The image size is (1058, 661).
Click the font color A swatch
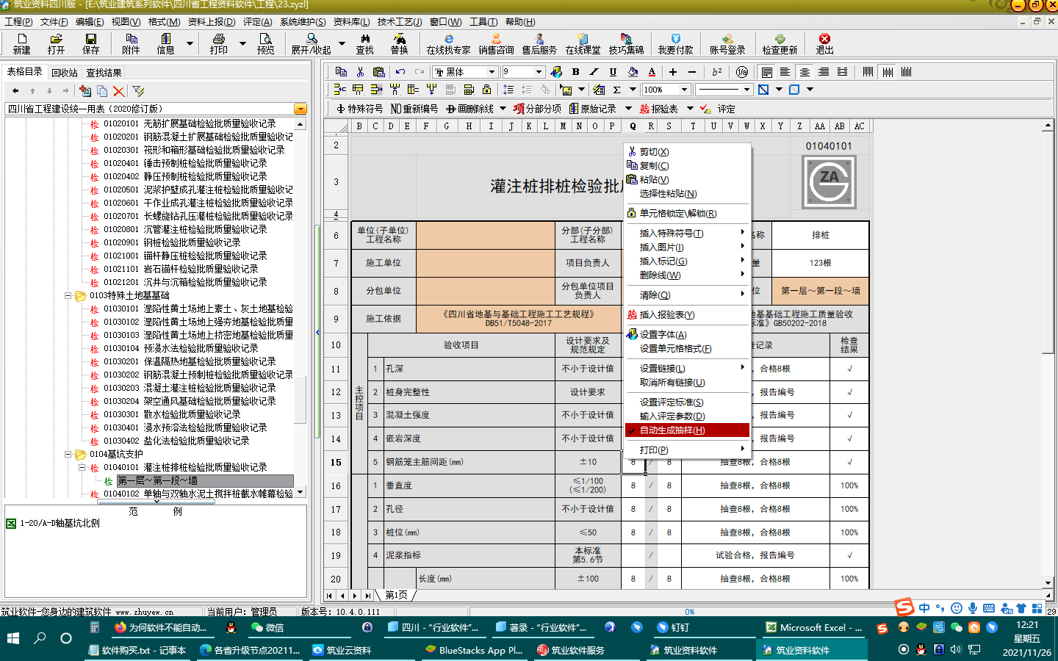point(652,71)
